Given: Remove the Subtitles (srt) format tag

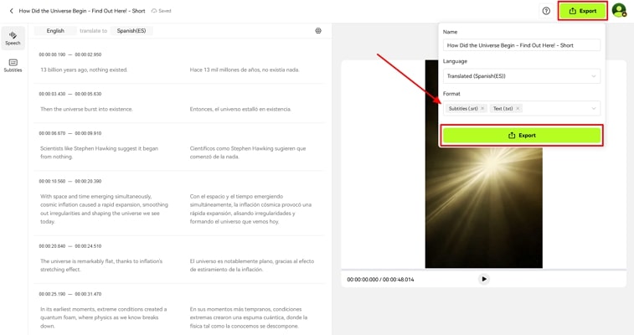Looking at the screenshot, I should [482, 108].
